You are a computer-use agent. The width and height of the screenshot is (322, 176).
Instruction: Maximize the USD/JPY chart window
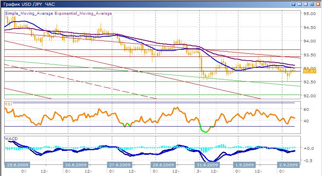pyautogui.click(x=311, y=4)
